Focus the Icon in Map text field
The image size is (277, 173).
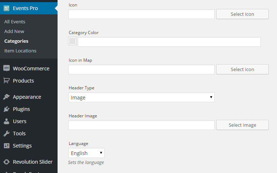coord(141,69)
